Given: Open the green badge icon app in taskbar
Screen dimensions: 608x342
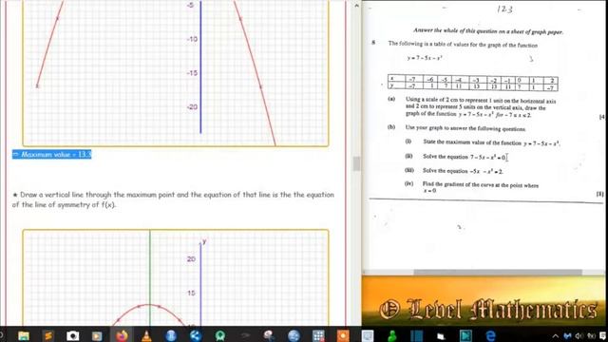Looking at the screenshot, I should (x=220, y=335).
